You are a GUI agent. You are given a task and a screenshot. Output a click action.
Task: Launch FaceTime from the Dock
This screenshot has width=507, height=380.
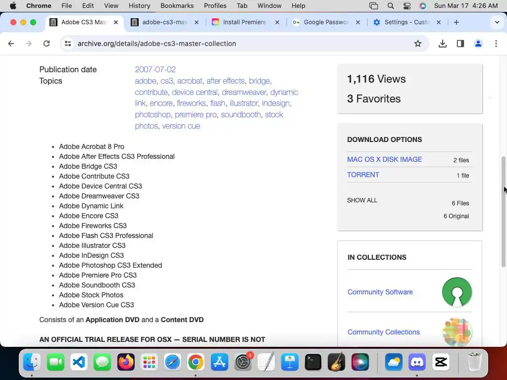pyautogui.click(x=55, y=362)
